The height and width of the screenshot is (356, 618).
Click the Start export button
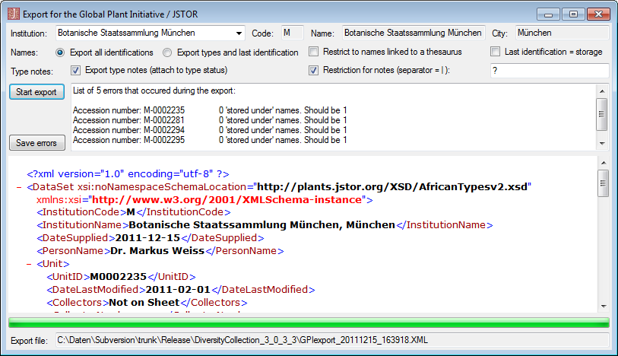36,92
